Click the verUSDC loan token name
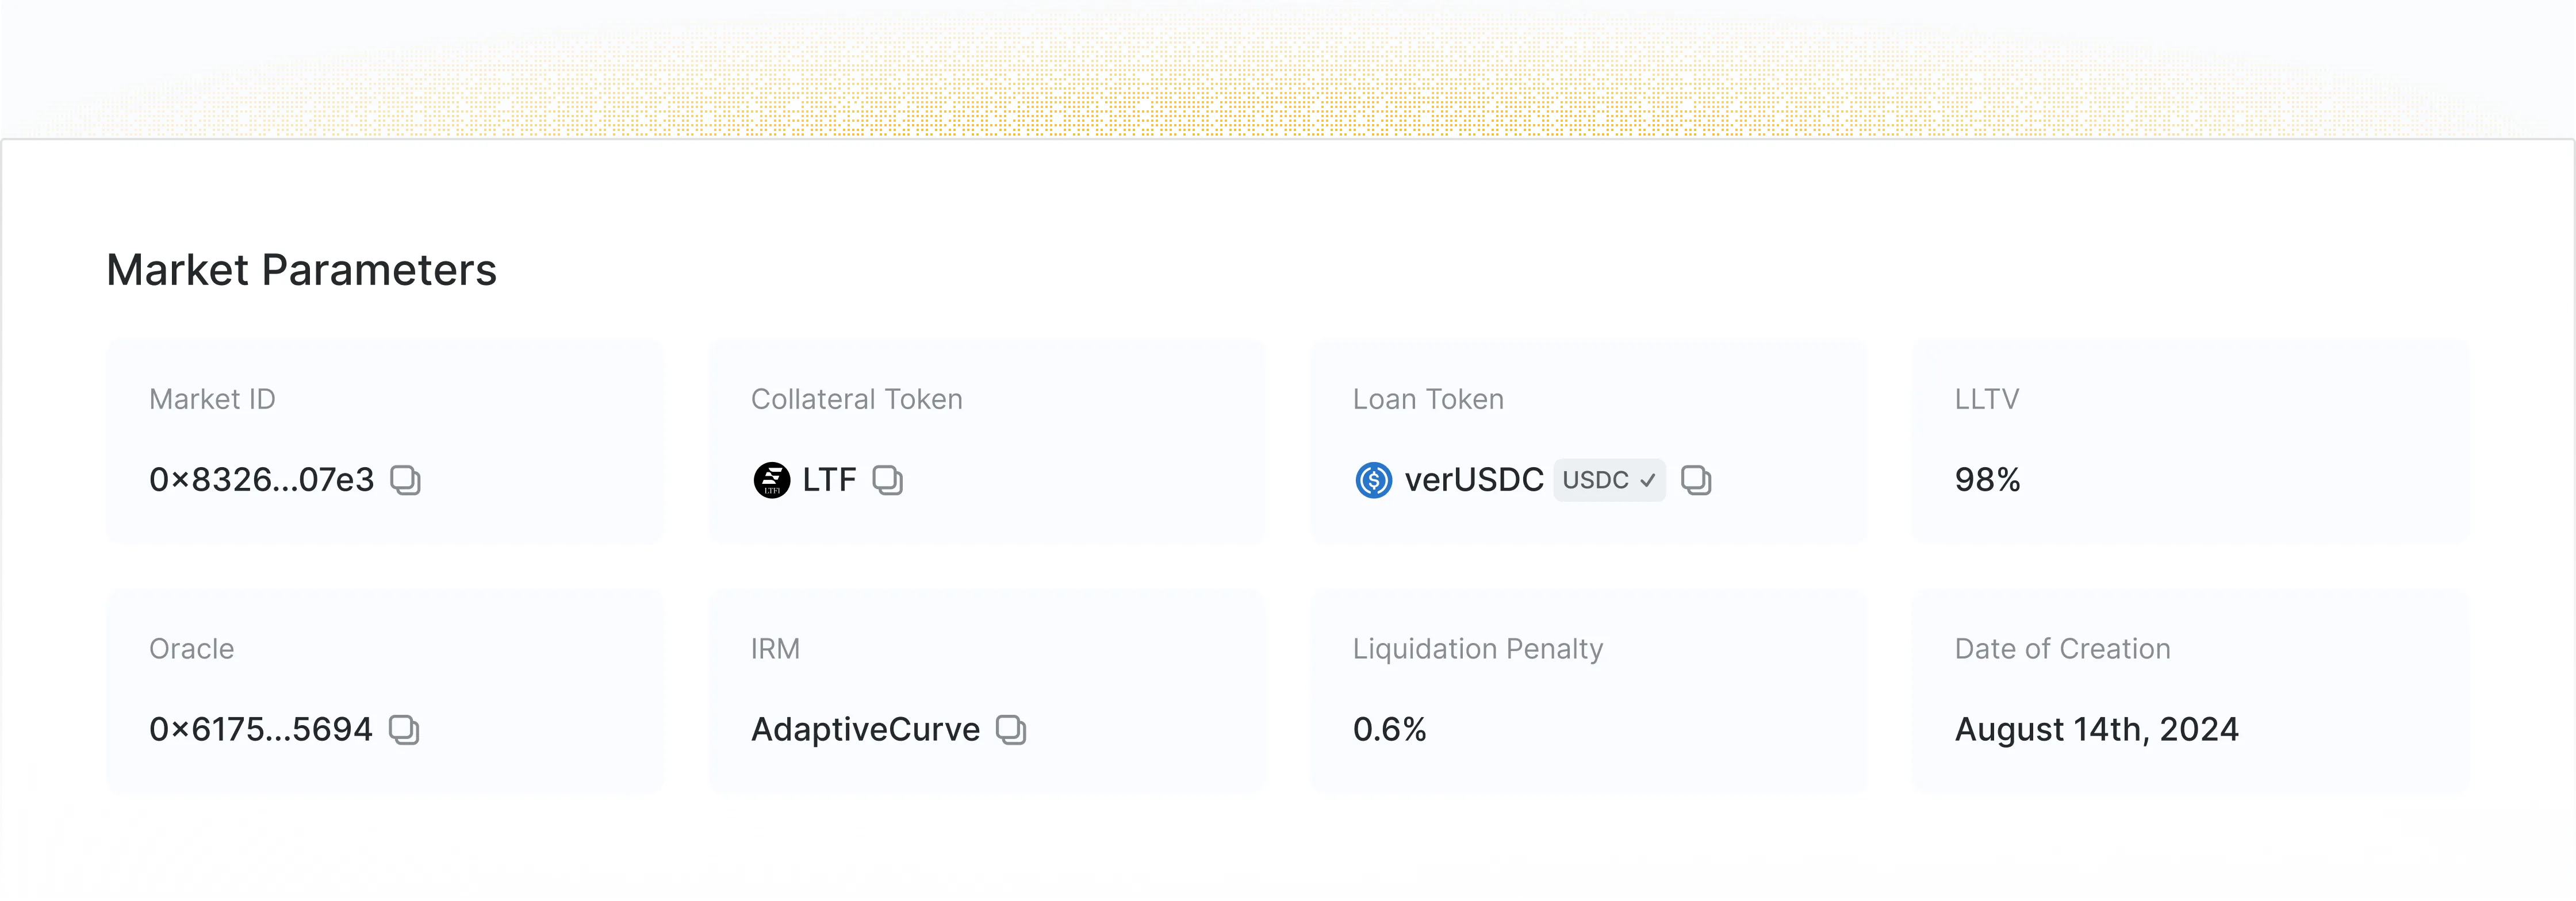Screen dimensions: 2576x901 1474,480
